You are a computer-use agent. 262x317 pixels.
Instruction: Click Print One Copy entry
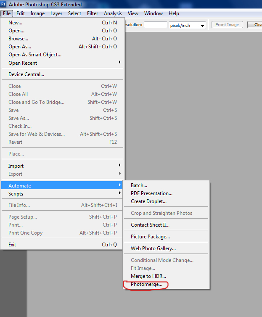click(62, 232)
